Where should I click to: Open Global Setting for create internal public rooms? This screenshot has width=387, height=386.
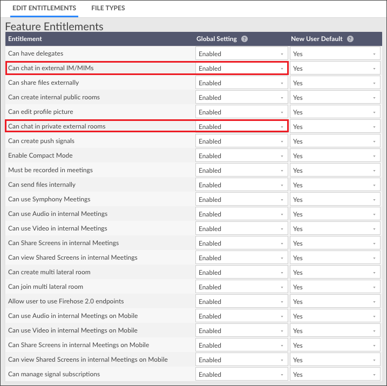tap(242, 98)
